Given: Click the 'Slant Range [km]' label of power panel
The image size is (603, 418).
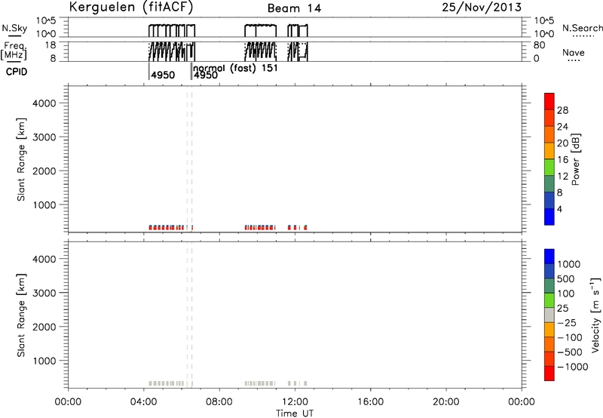Looking at the screenshot, I should 21,159.
